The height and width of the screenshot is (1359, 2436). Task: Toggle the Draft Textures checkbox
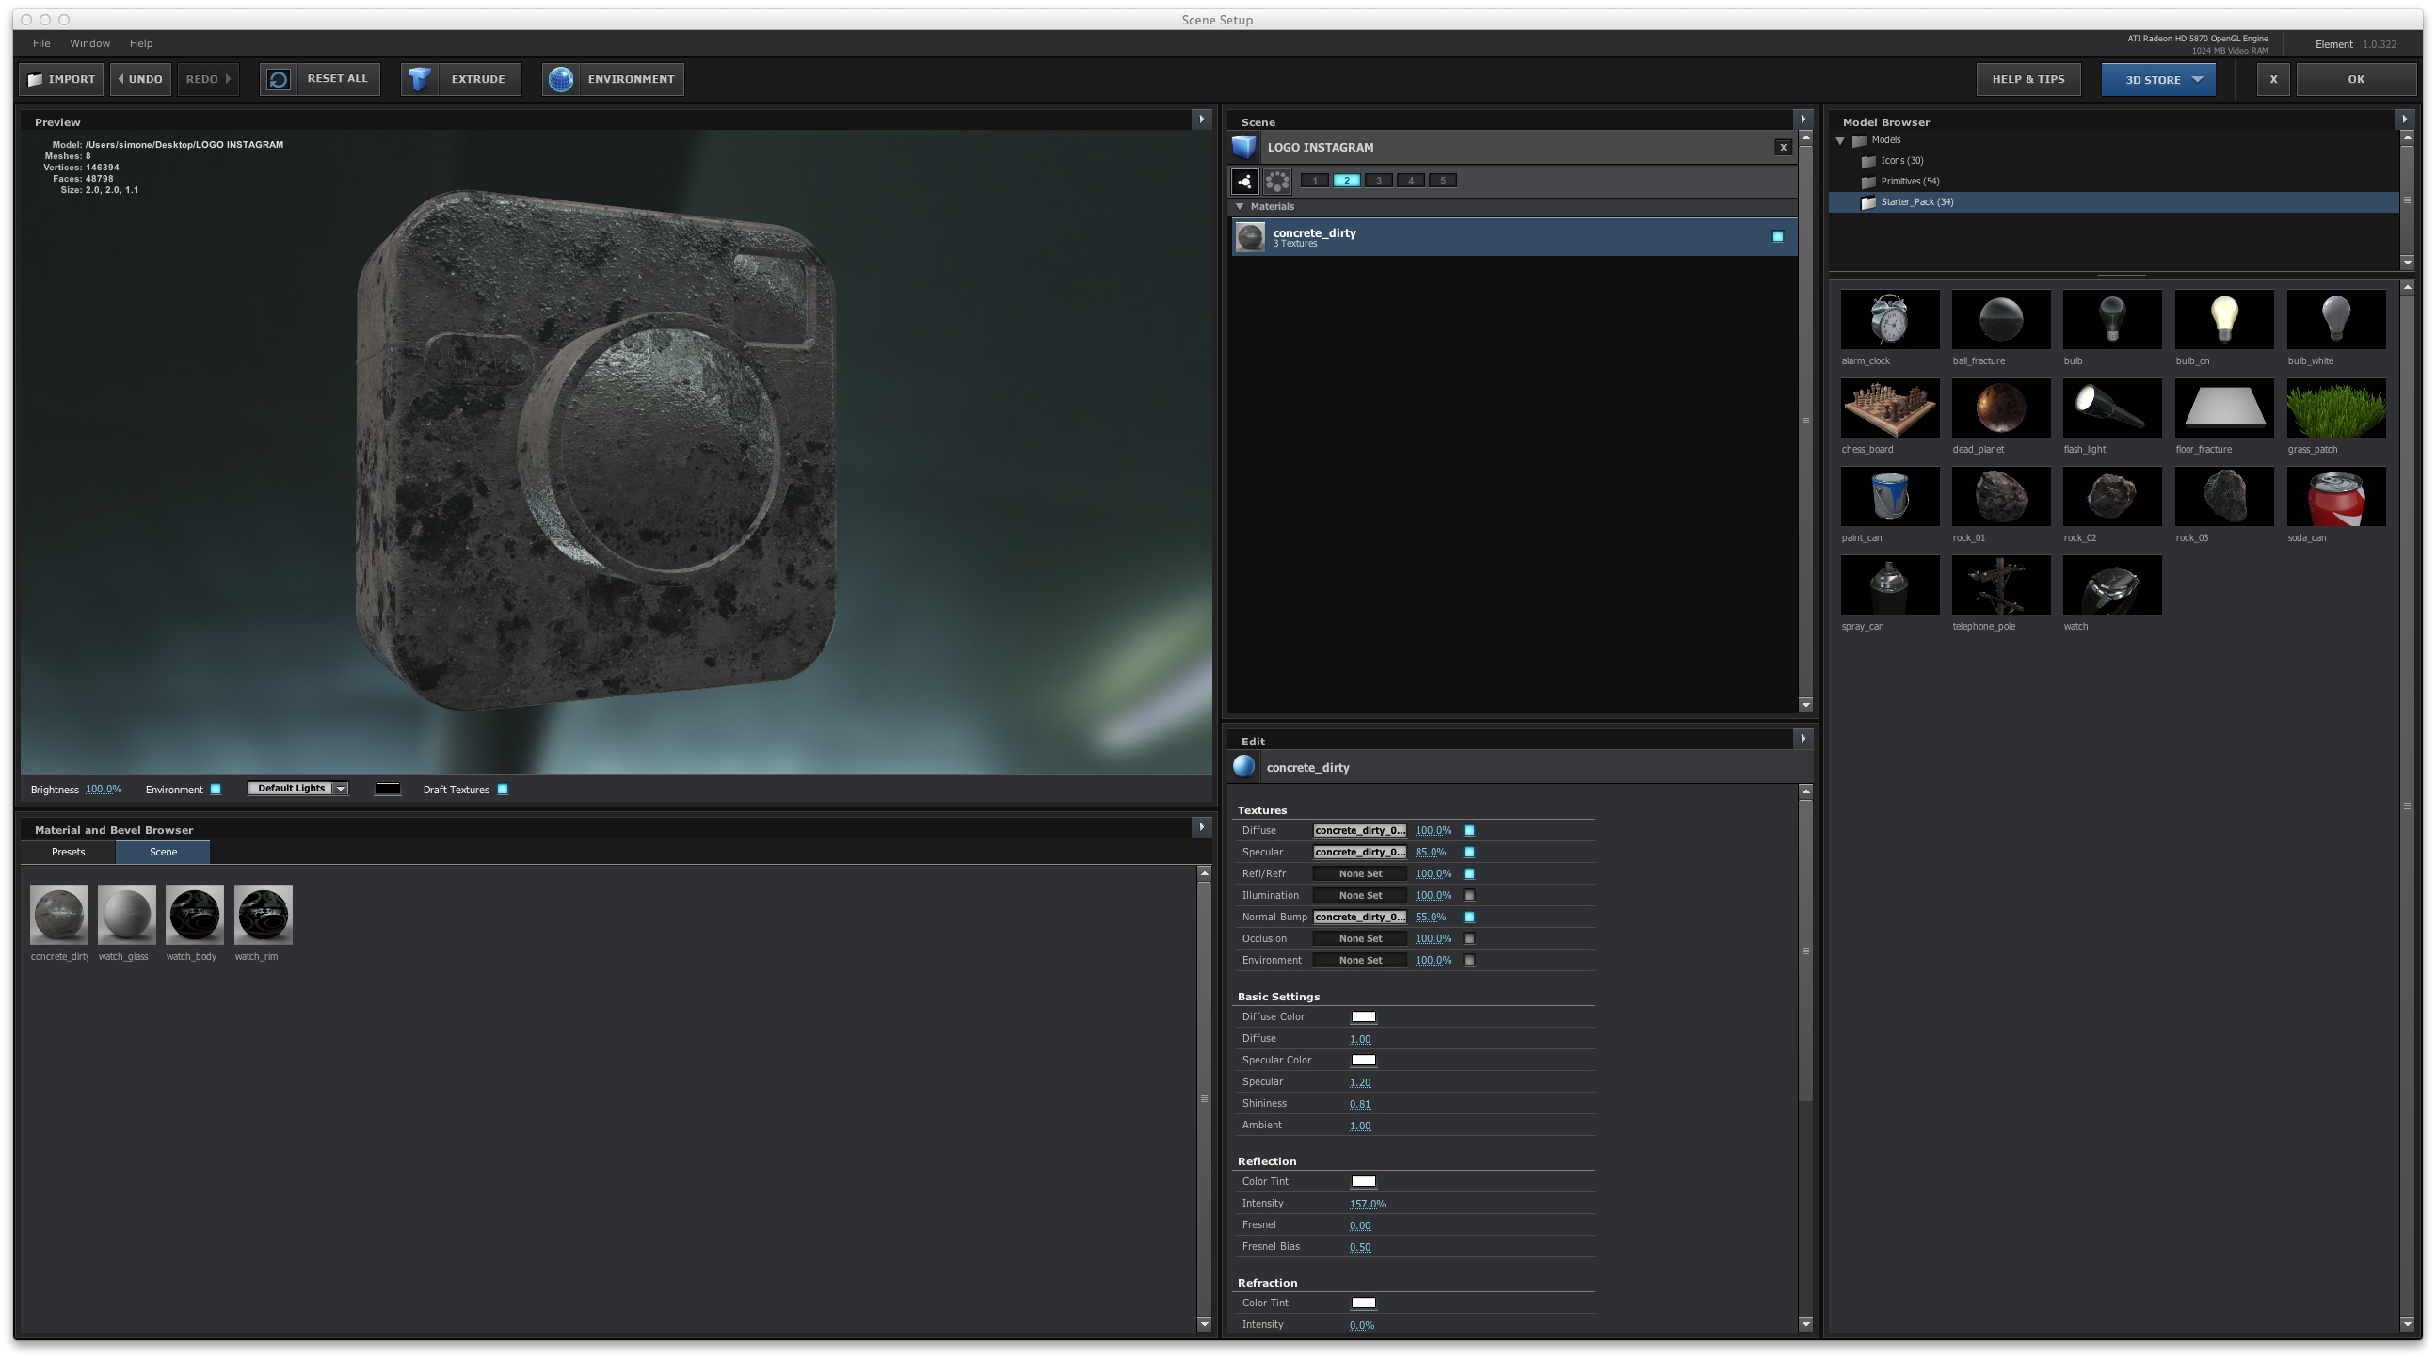pyautogui.click(x=503, y=790)
